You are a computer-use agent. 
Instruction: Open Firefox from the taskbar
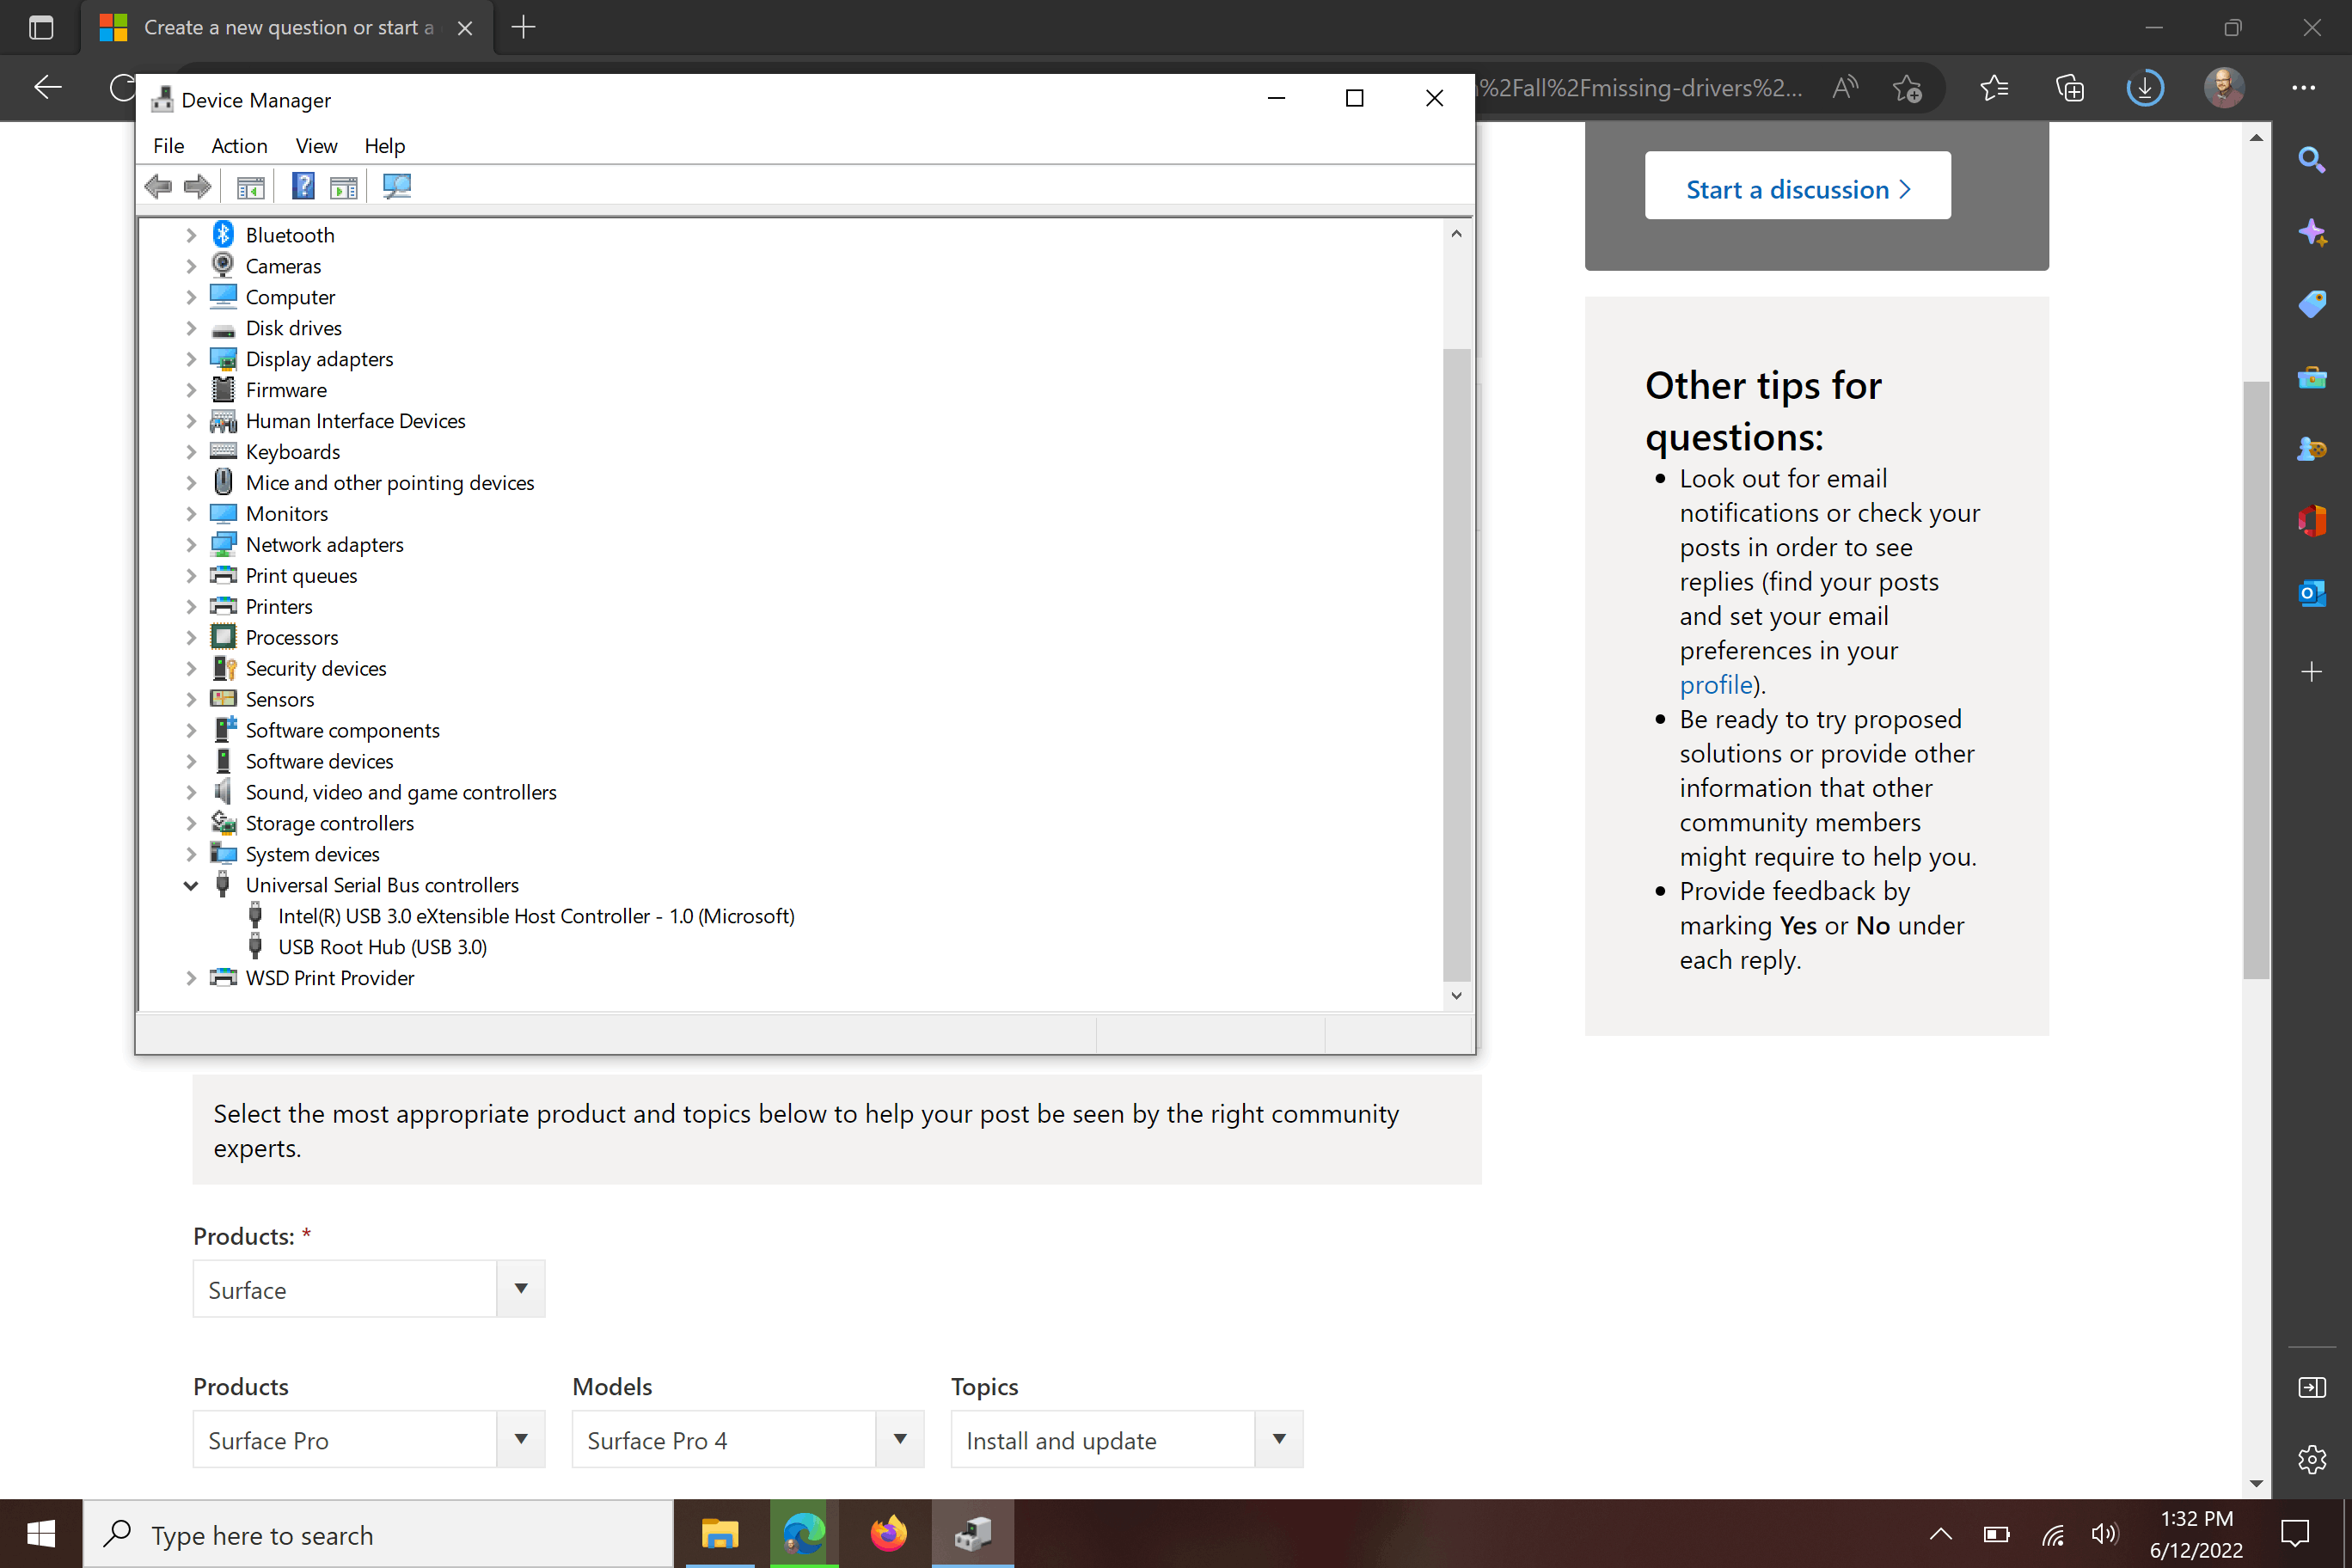point(887,1533)
